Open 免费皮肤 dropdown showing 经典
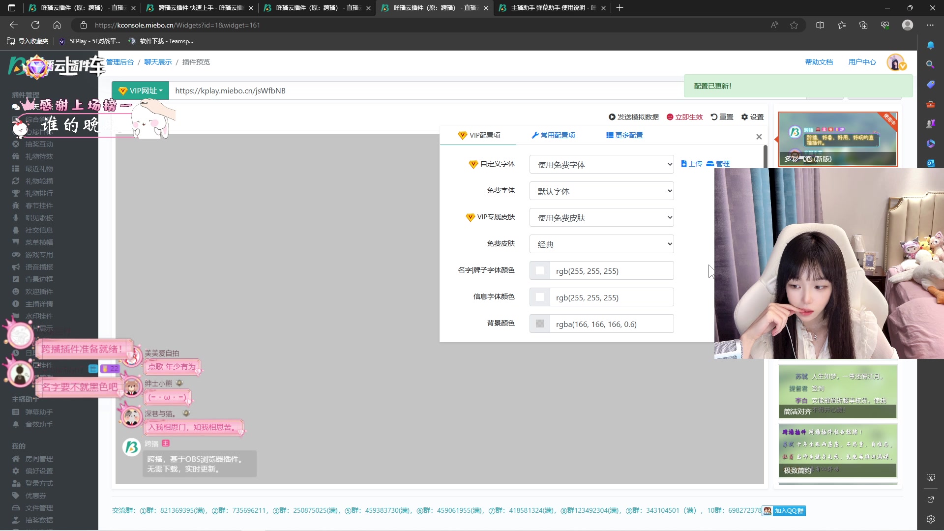This screenshot has height=531, width=944. [601, 244]
